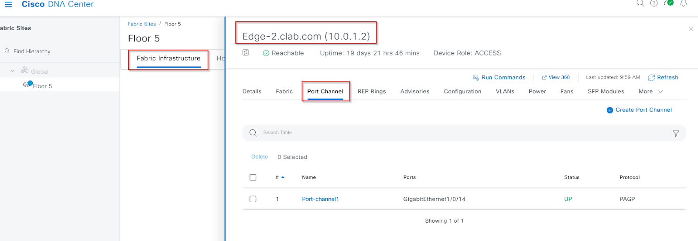
Task: Expand the More tabs dropdown
Action: 650,91
